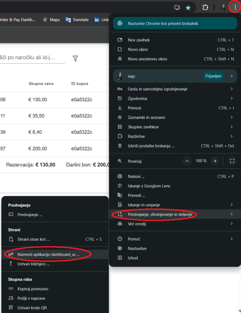Click the Ustvari kodo QR icon
The width and height of the screenshot is (241, 313).
point(11,307)
